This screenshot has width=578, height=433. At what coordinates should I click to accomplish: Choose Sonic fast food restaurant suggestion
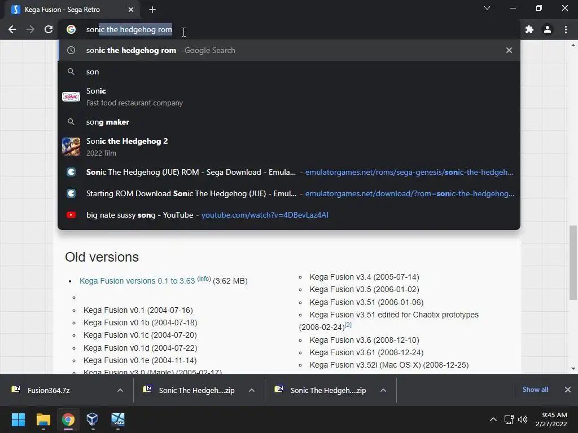click(x=289, y=97)
